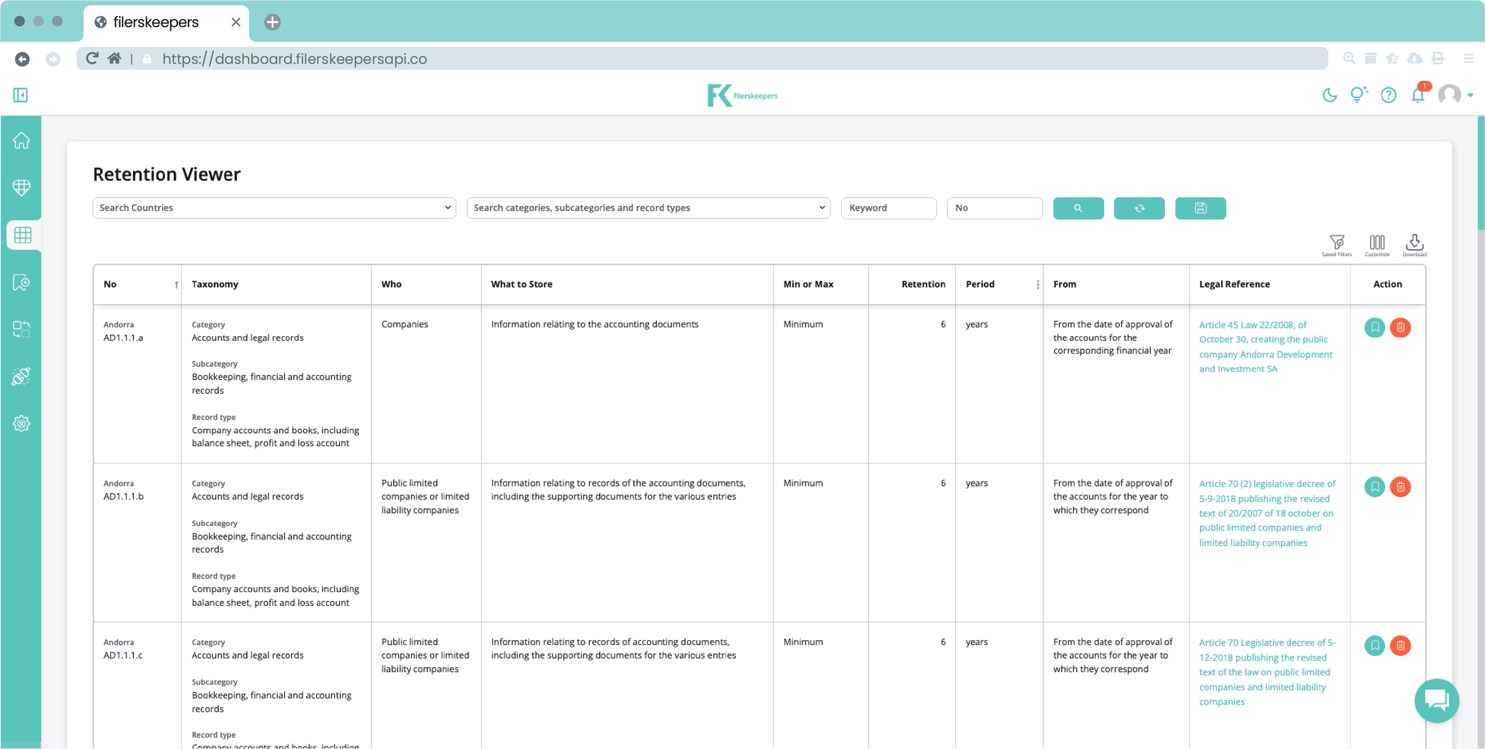Bookmark the Andorra AD1.1.1.b retention rule

1375,486
